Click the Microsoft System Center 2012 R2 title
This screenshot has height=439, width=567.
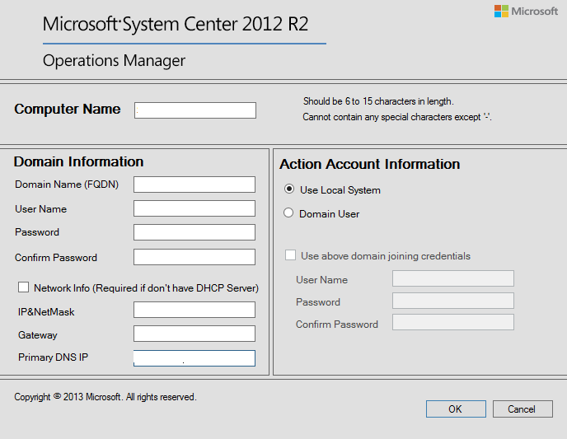[x=176, y=24]
